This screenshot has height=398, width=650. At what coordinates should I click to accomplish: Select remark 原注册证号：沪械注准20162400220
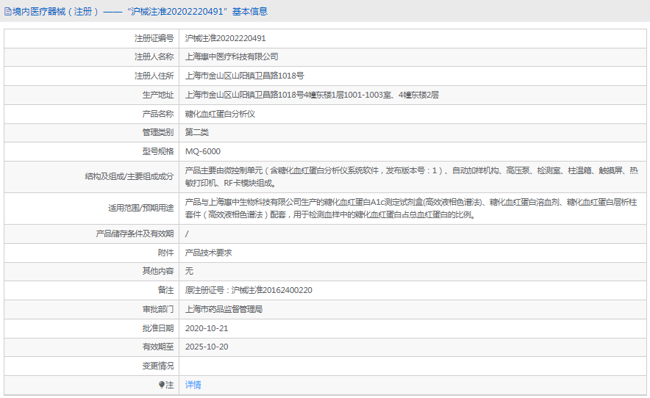249,290
